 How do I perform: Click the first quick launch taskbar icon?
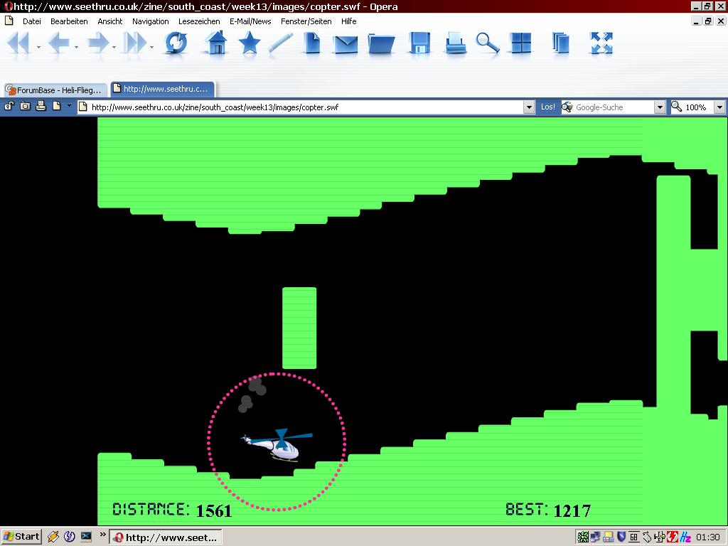pos(53,537)
